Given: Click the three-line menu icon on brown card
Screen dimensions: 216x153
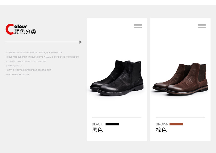Looking at the screenshot, I should (202, 26).
